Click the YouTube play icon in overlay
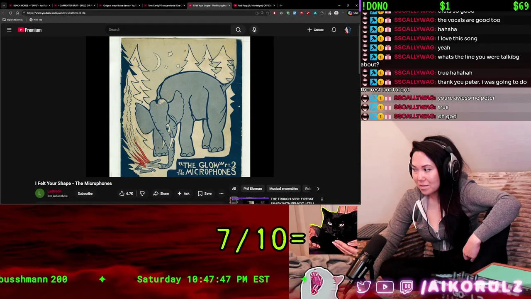 click(385, 287)
